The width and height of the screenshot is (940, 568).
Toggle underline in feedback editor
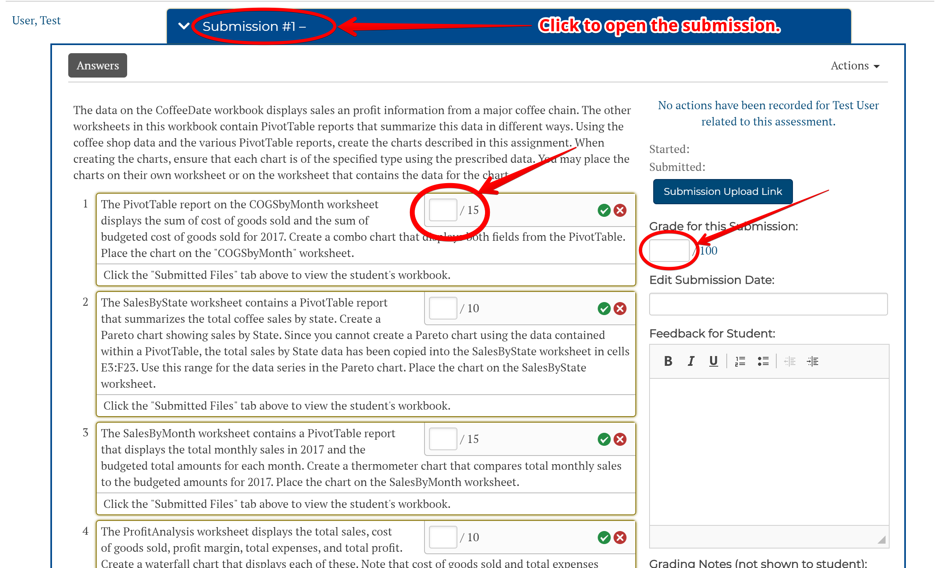[x=713, y=361]
